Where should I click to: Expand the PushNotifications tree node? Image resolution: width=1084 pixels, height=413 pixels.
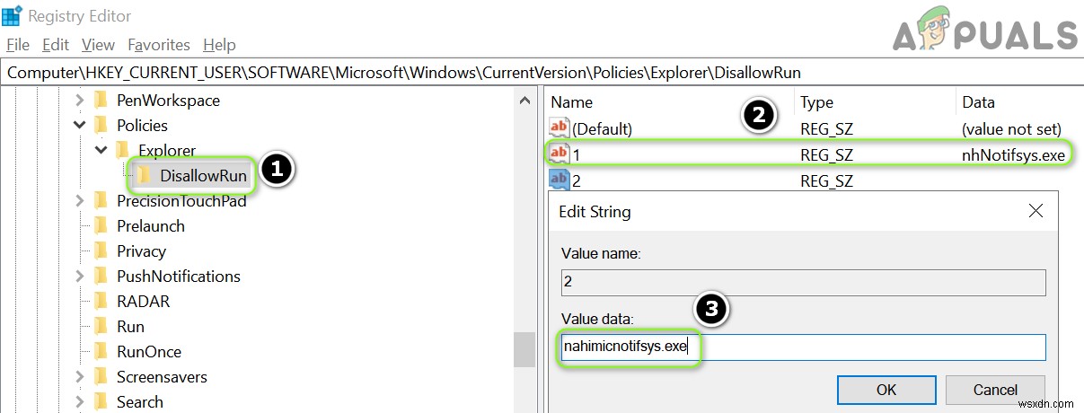[x=80, y=276]
